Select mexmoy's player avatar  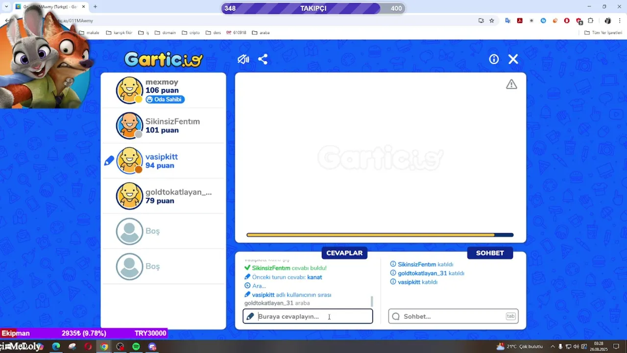(129, 90)
